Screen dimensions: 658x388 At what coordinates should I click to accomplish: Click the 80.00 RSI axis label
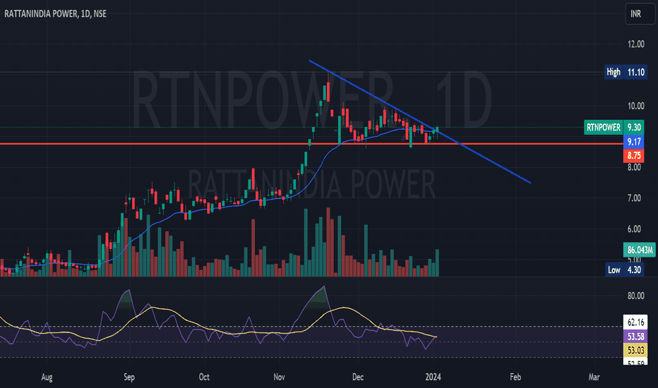coord(635,296)
